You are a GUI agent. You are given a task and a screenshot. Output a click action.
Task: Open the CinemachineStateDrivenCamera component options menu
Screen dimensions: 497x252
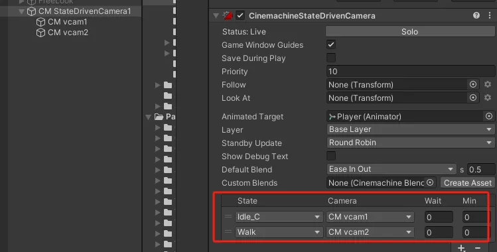point(490,15)
